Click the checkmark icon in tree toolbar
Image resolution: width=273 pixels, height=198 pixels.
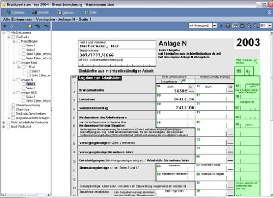click(x=12, y=26)
